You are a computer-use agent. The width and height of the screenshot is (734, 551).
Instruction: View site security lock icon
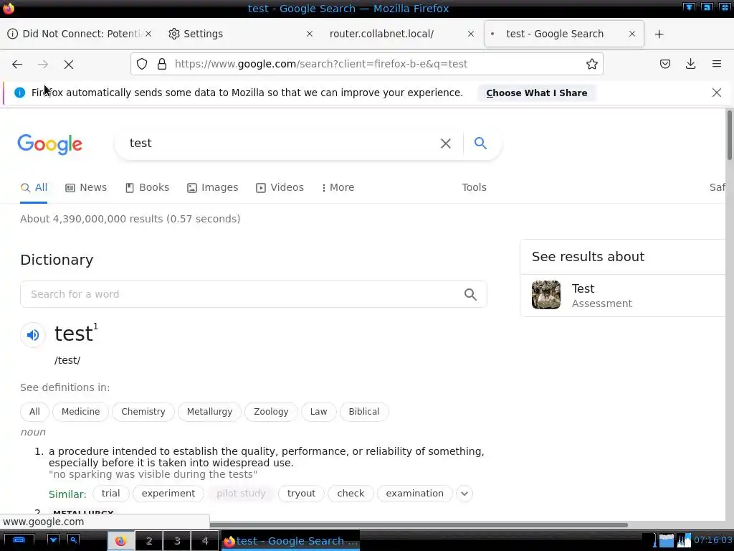162,64
